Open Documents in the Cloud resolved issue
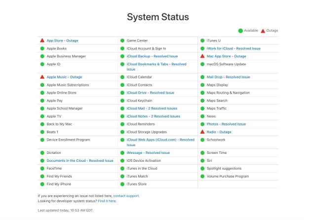Viewport: 316px width, 220px height. pyautogui.click(x=79, y=160)
